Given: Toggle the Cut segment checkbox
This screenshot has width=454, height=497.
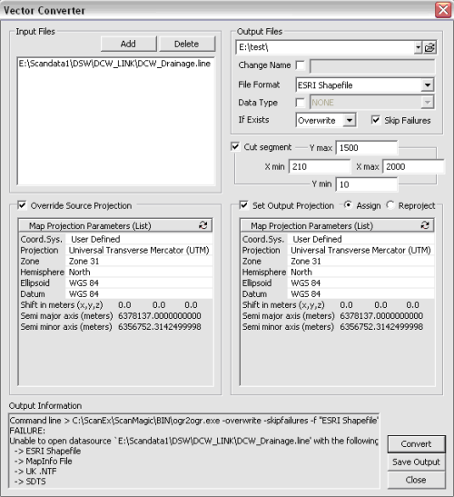Looking at the screenshot, I should tap(235, 147).
